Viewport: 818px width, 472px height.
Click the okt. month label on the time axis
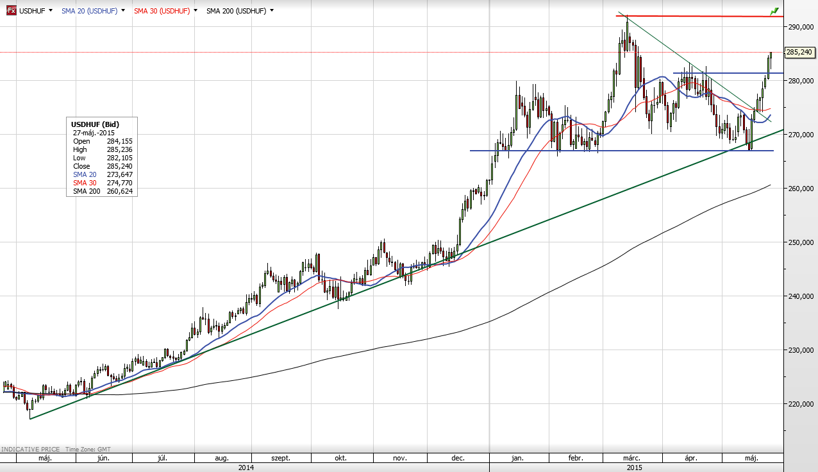340,459
